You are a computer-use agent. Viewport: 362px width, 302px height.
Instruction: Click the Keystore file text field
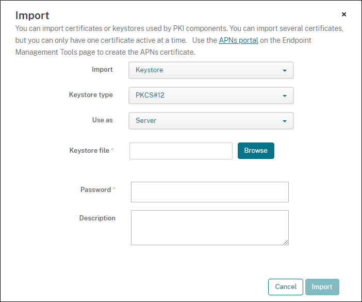tap(181, 151)
